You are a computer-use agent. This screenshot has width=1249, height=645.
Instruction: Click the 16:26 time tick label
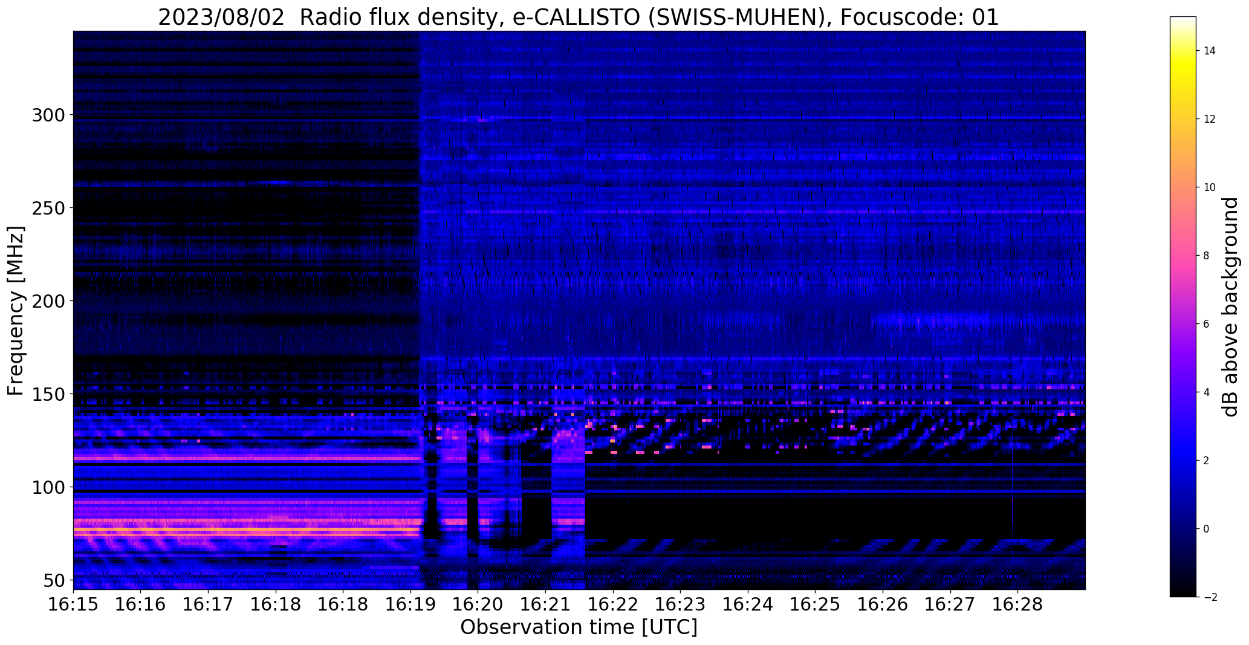coord(883,604)
